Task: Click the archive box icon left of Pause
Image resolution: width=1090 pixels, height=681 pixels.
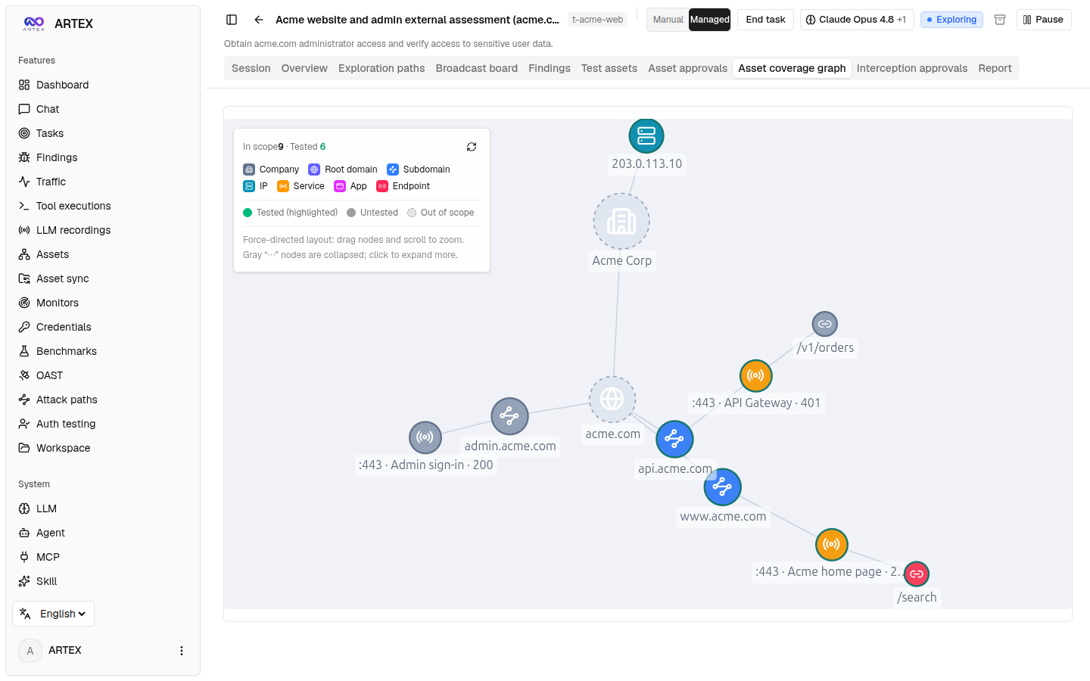Action: 1000,20
